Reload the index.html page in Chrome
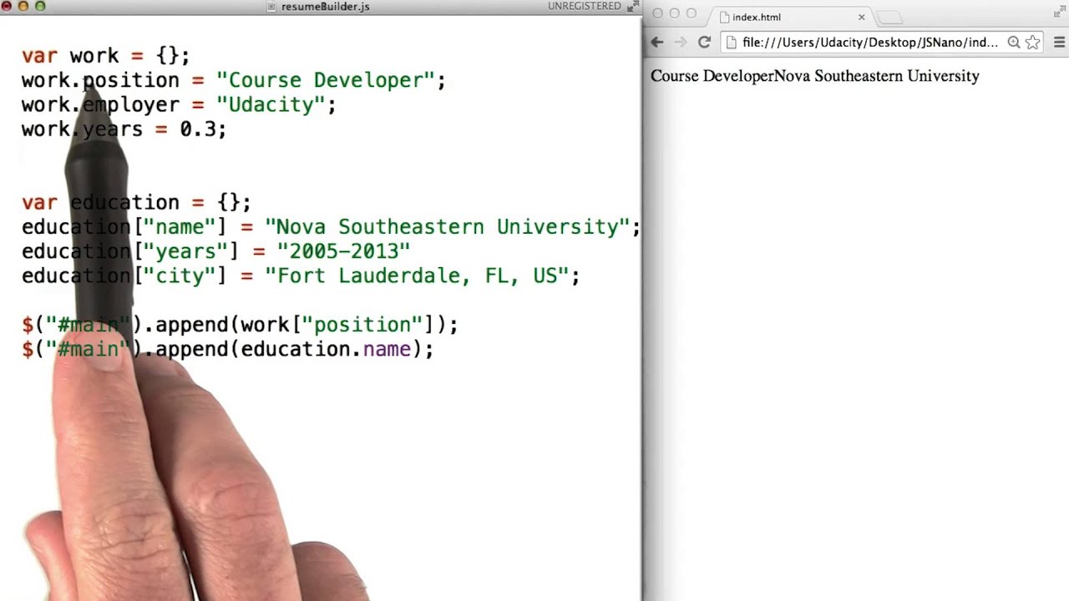This screenshot has height=601, width=1069. (x=704, y=43)
